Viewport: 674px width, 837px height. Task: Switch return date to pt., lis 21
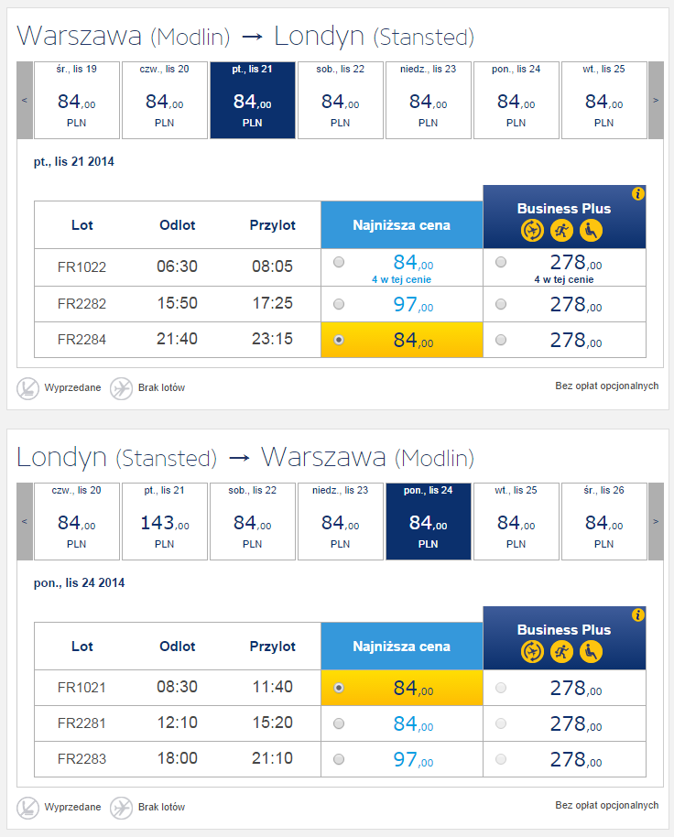pos(164,522)
